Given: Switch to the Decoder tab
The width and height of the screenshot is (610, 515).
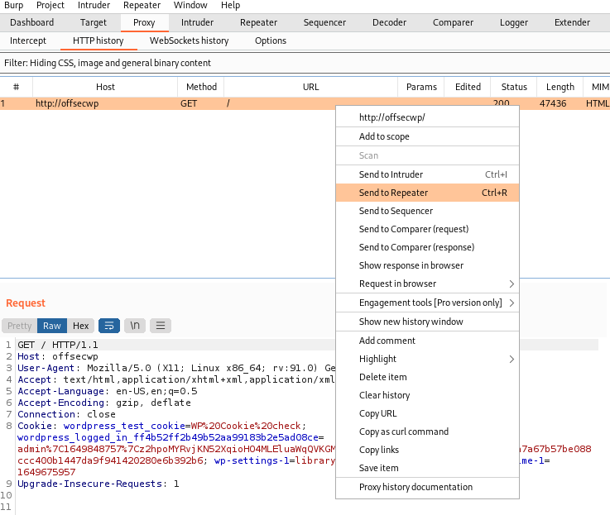Looking at the screenshot, I should click(389, 22).
